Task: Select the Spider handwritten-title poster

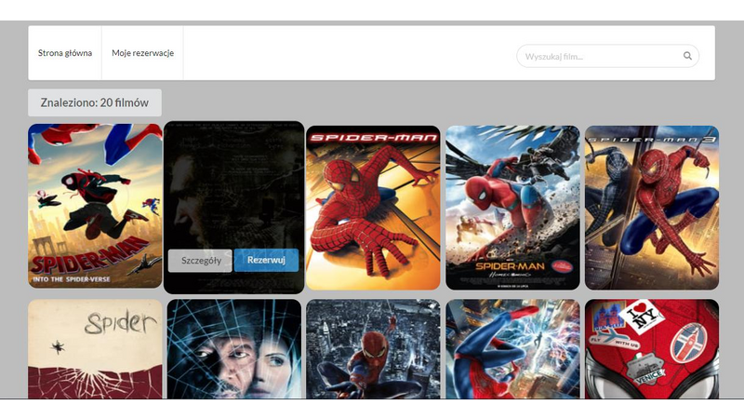Action: [95, 348]
